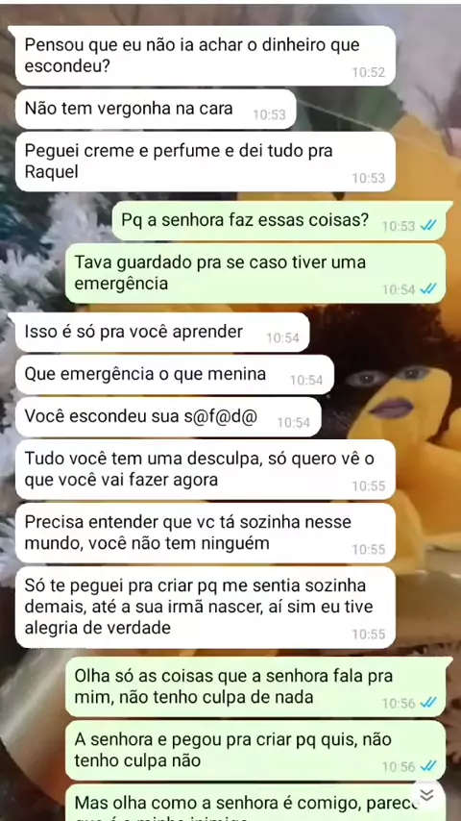The image size is (461, 821).
Task: Select message 'Isso é só pra você aprender'
Action: 162,333
